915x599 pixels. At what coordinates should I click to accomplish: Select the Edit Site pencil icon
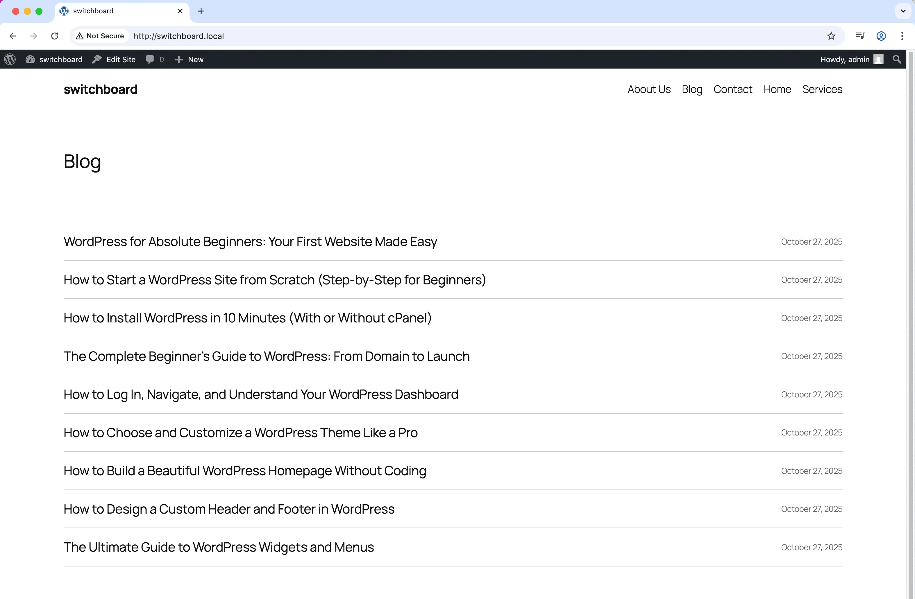[98, 59]
